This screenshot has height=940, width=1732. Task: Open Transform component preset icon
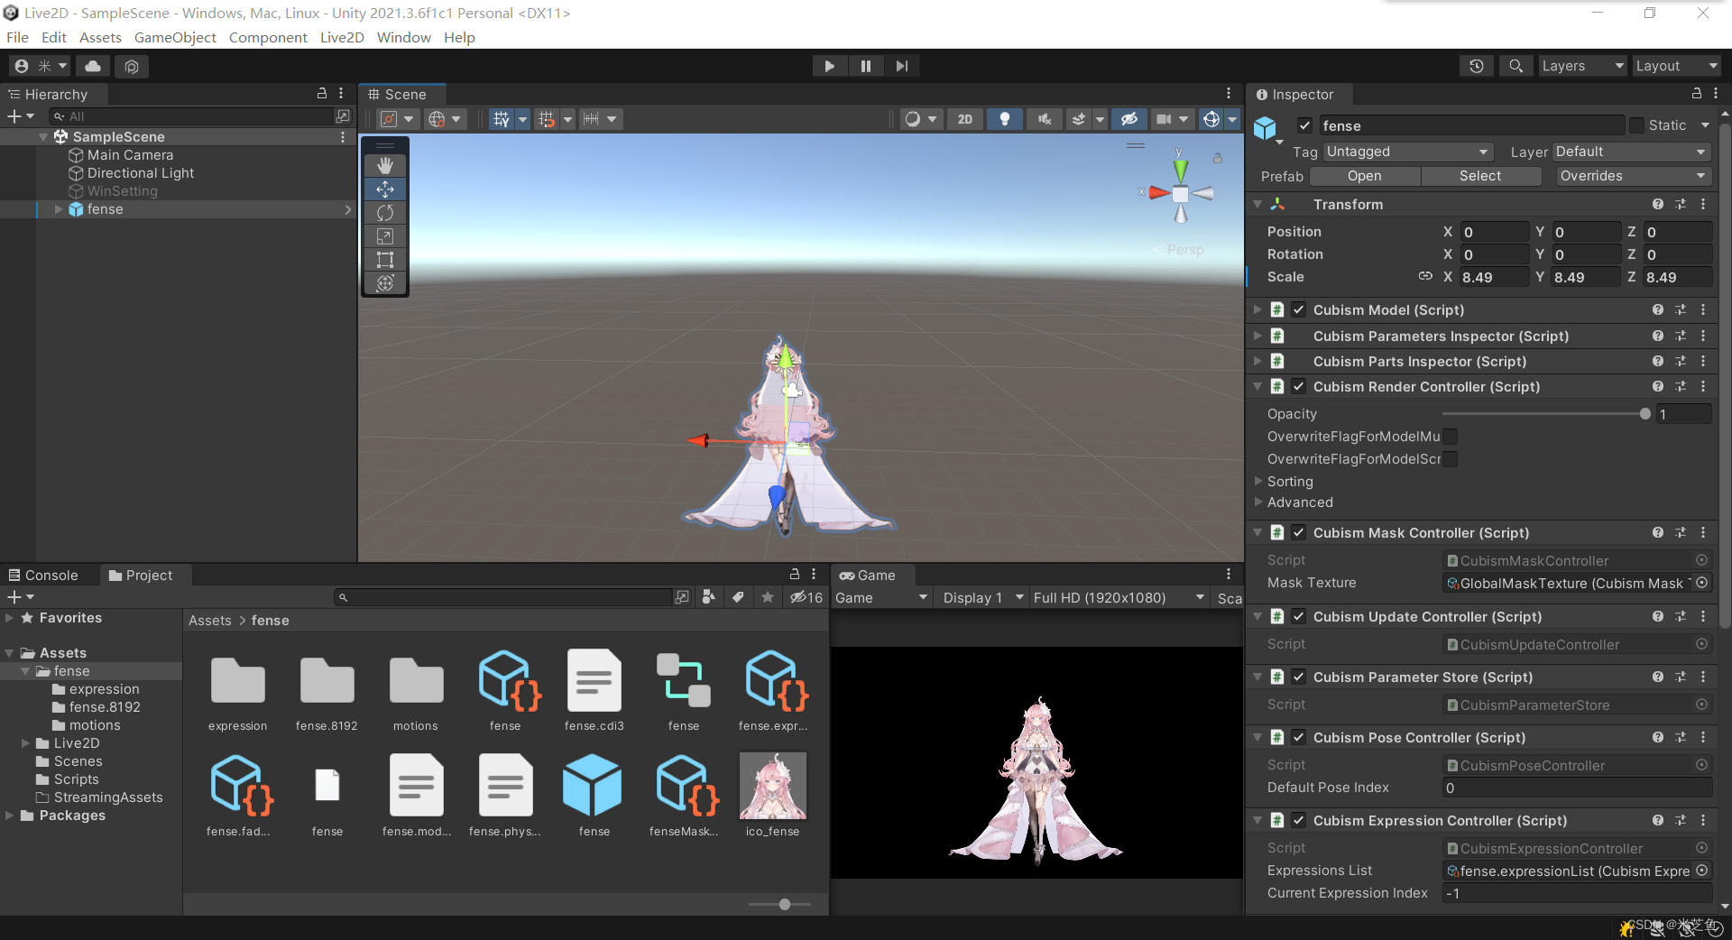pos(1681,205)
